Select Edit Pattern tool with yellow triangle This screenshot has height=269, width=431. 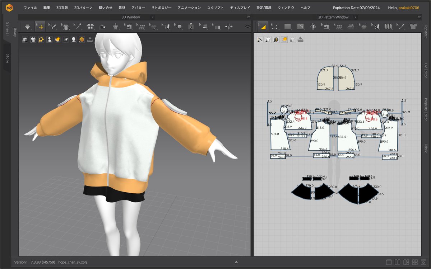click(x=263, y=26)
